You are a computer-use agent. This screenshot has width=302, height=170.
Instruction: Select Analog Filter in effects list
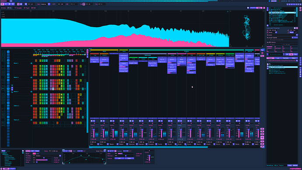click(8, 156)
